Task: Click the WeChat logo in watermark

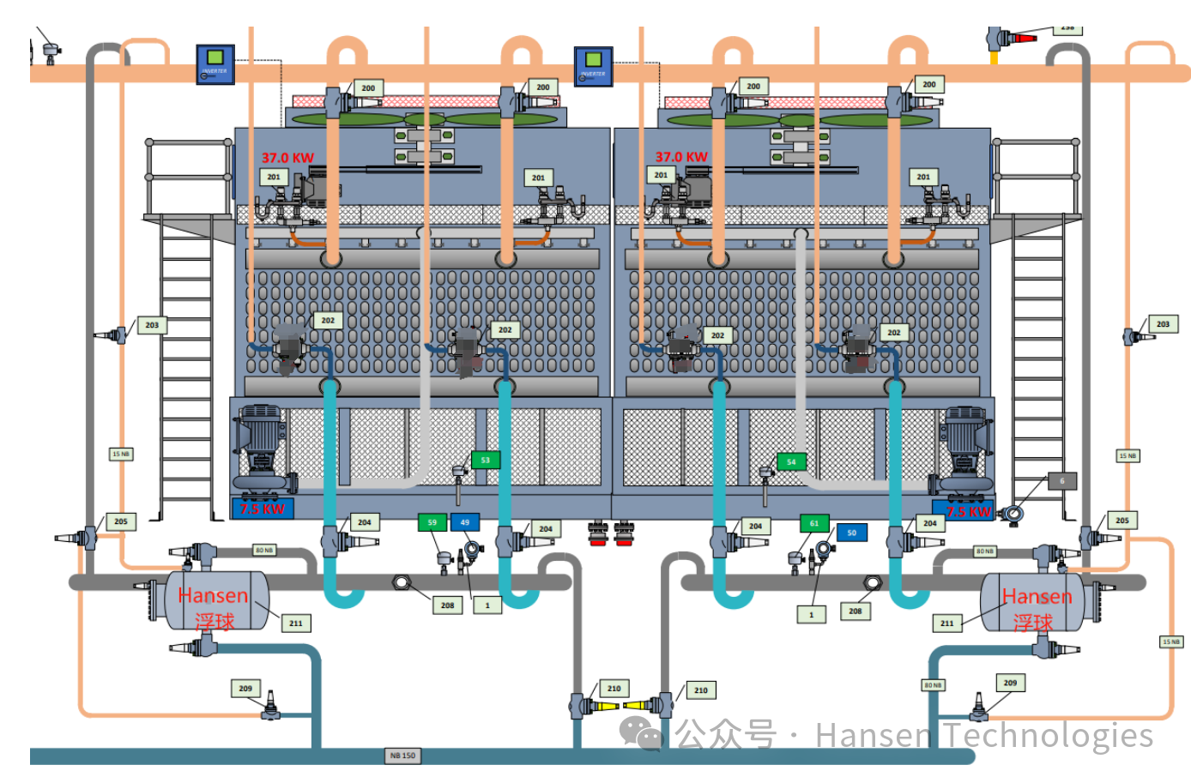Action: point(641,734)
